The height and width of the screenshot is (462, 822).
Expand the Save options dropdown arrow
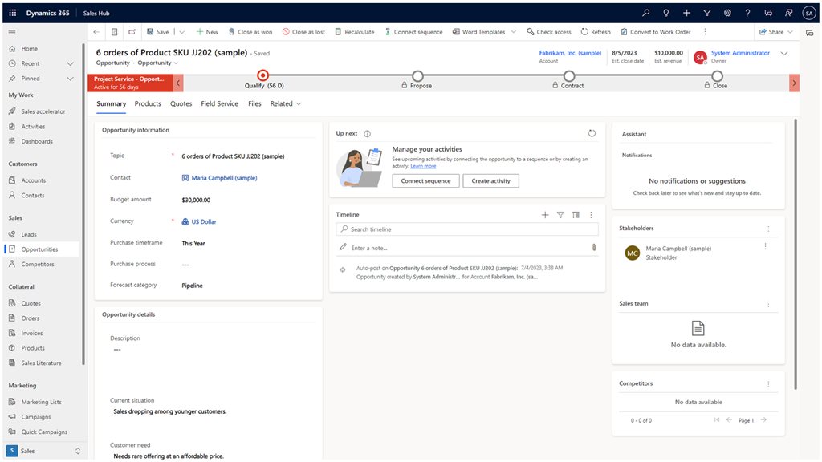182,32
